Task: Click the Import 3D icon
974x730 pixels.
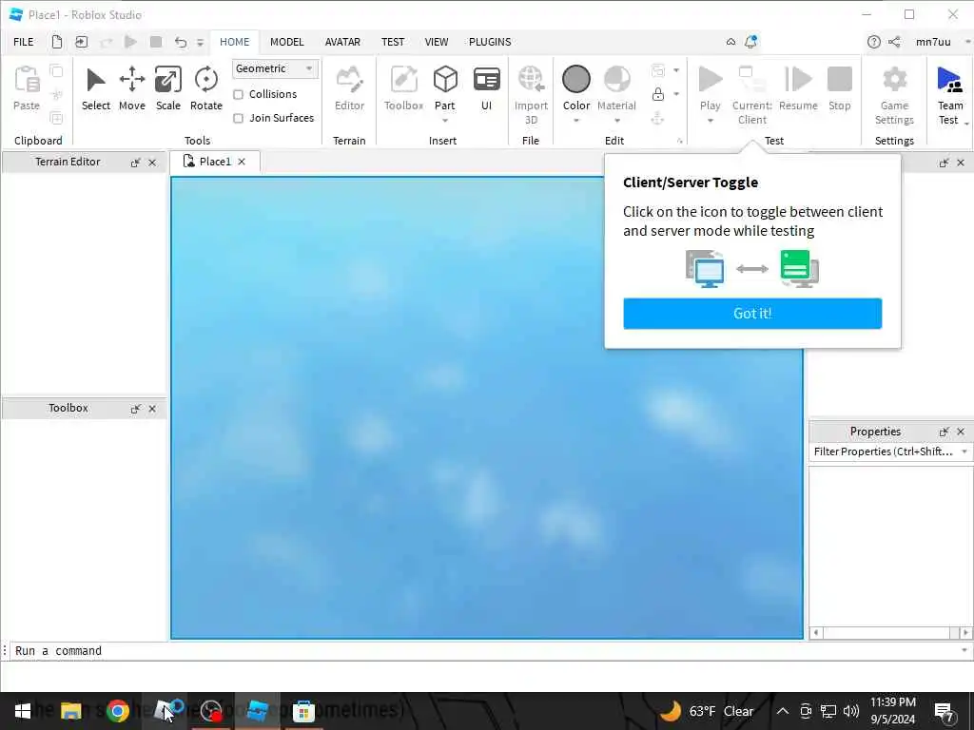Action: click(x=531, y=80)
